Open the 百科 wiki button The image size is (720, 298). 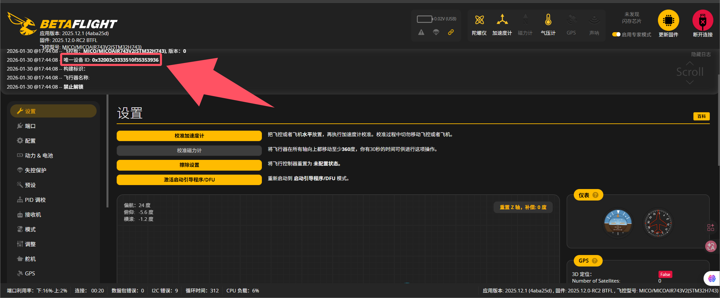(x=702, y=117)
